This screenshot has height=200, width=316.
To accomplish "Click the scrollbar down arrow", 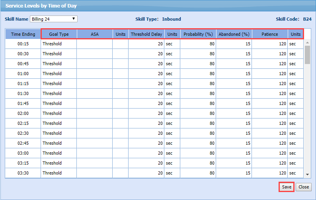I will pyautogui.click(x=307, y=175).
